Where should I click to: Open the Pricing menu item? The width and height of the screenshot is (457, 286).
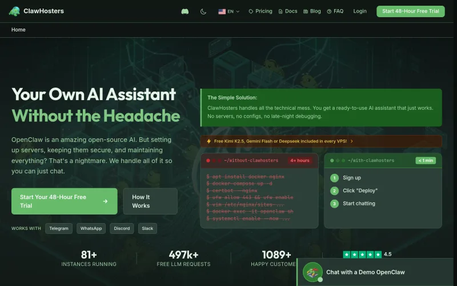coord(260,11)
